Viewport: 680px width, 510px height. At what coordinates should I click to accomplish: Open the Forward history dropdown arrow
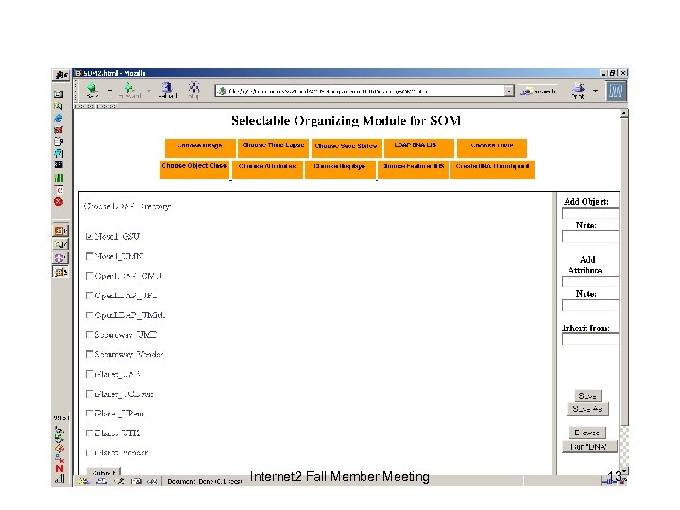[149, 91]
